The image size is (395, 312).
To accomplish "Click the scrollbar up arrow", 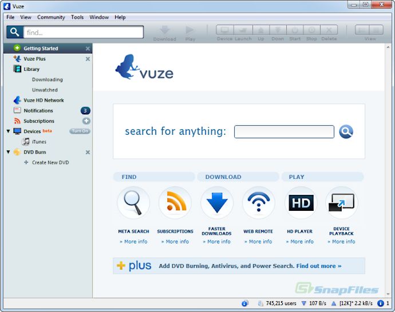I will [388, 47].
